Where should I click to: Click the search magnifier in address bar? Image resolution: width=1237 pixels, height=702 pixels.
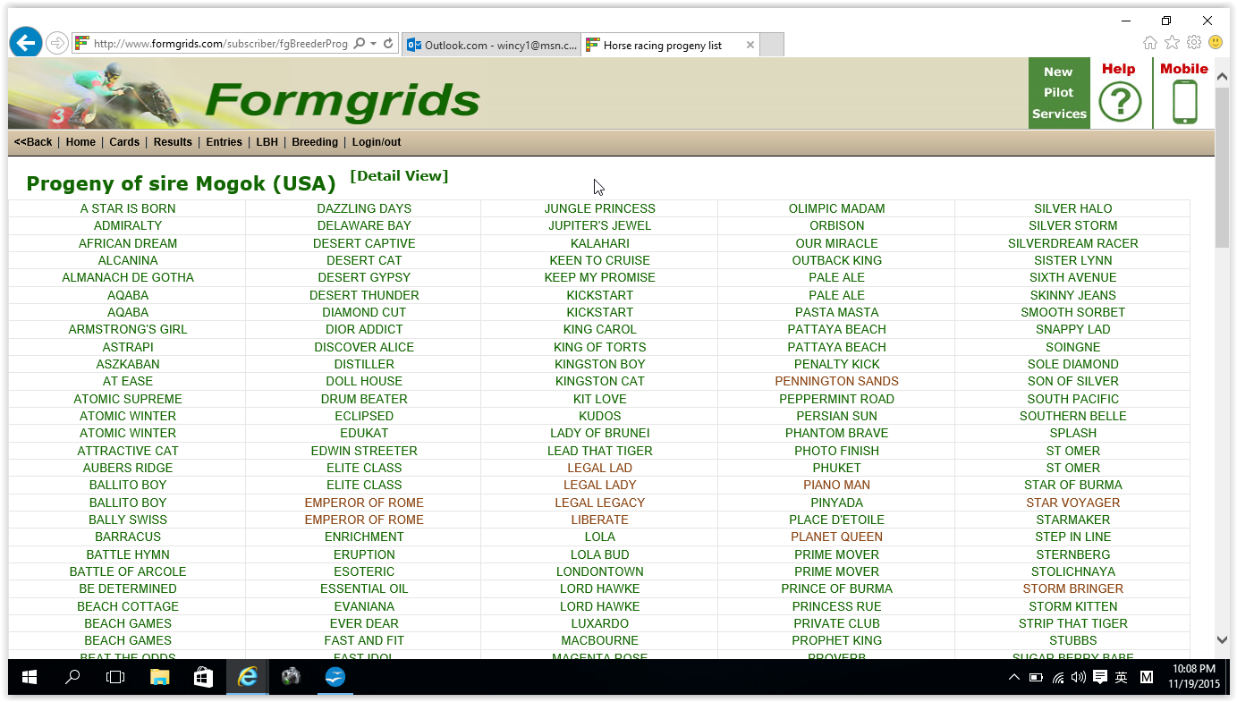pos(360,43)
